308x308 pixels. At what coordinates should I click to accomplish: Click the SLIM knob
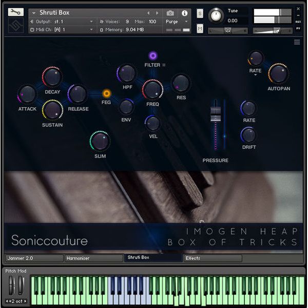(x=100, y=141)
